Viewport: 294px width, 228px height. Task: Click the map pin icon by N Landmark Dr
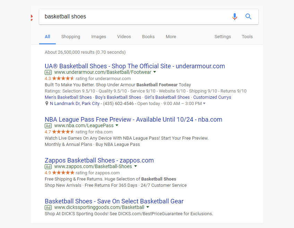[x=47, y=103]
